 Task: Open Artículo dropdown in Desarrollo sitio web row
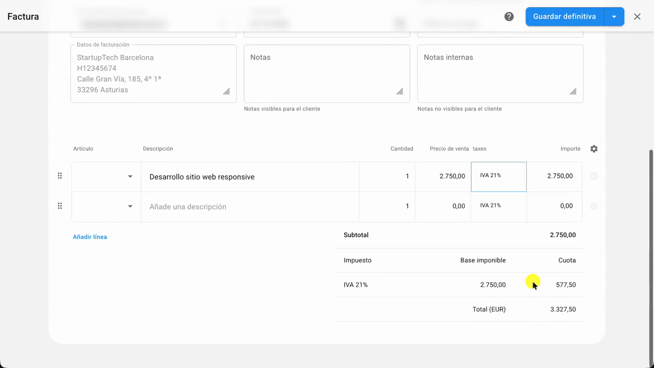tap(106, 177)
